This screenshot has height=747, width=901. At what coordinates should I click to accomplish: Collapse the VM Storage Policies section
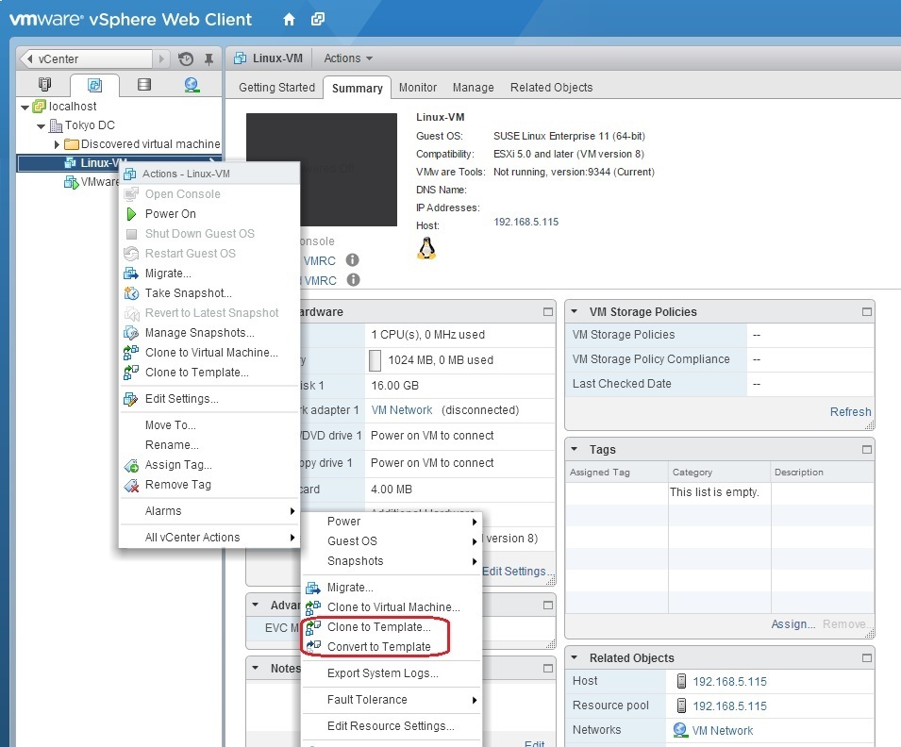[x=574, y=311]
